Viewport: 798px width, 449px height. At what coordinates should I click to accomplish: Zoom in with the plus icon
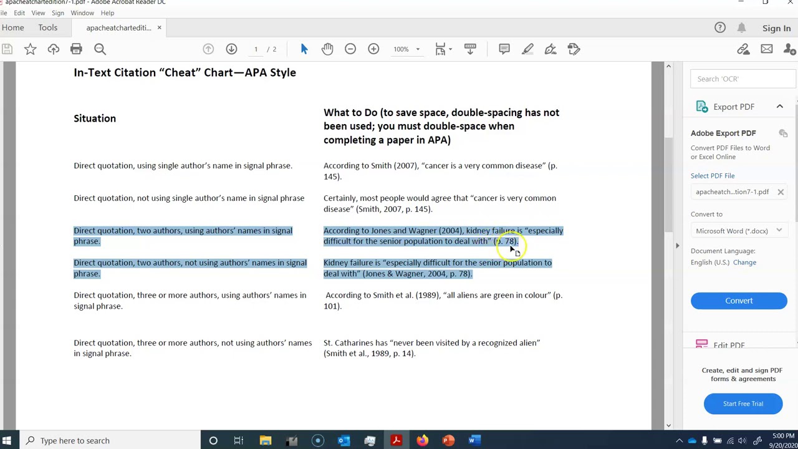(373, 49)
